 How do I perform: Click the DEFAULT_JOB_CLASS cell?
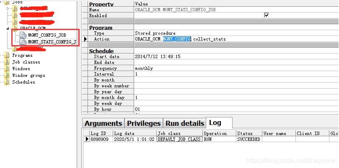tap(179, 139)
